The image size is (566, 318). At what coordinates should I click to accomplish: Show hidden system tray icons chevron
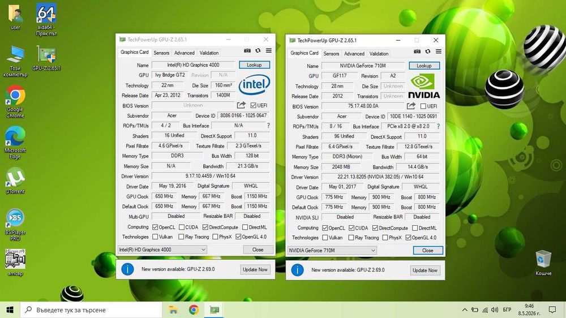pyautogui.click(x=465, y=310)
